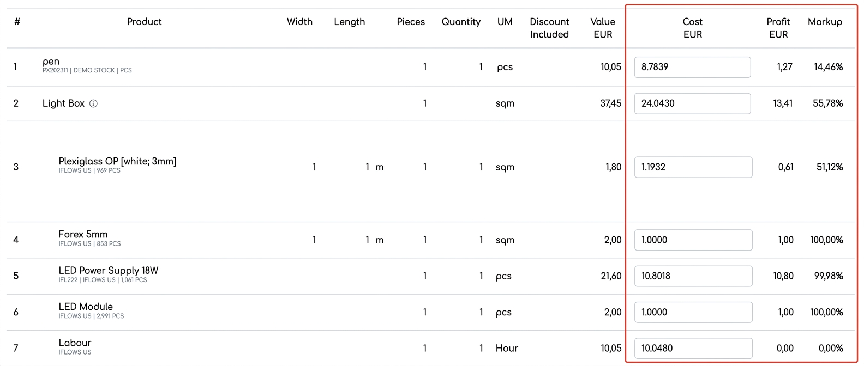Click the LED Power Supply 18W product

point(109,271)
